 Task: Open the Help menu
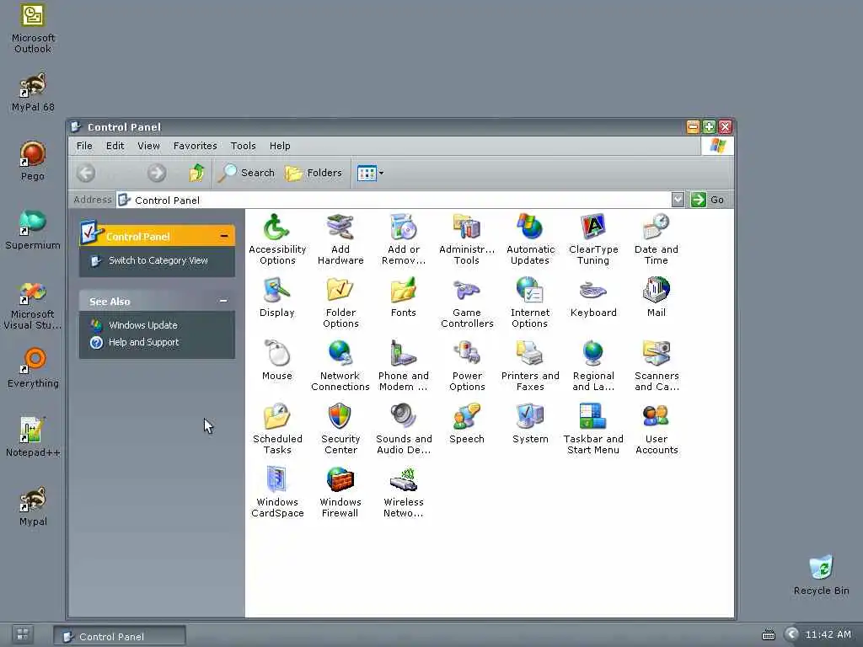280,146
